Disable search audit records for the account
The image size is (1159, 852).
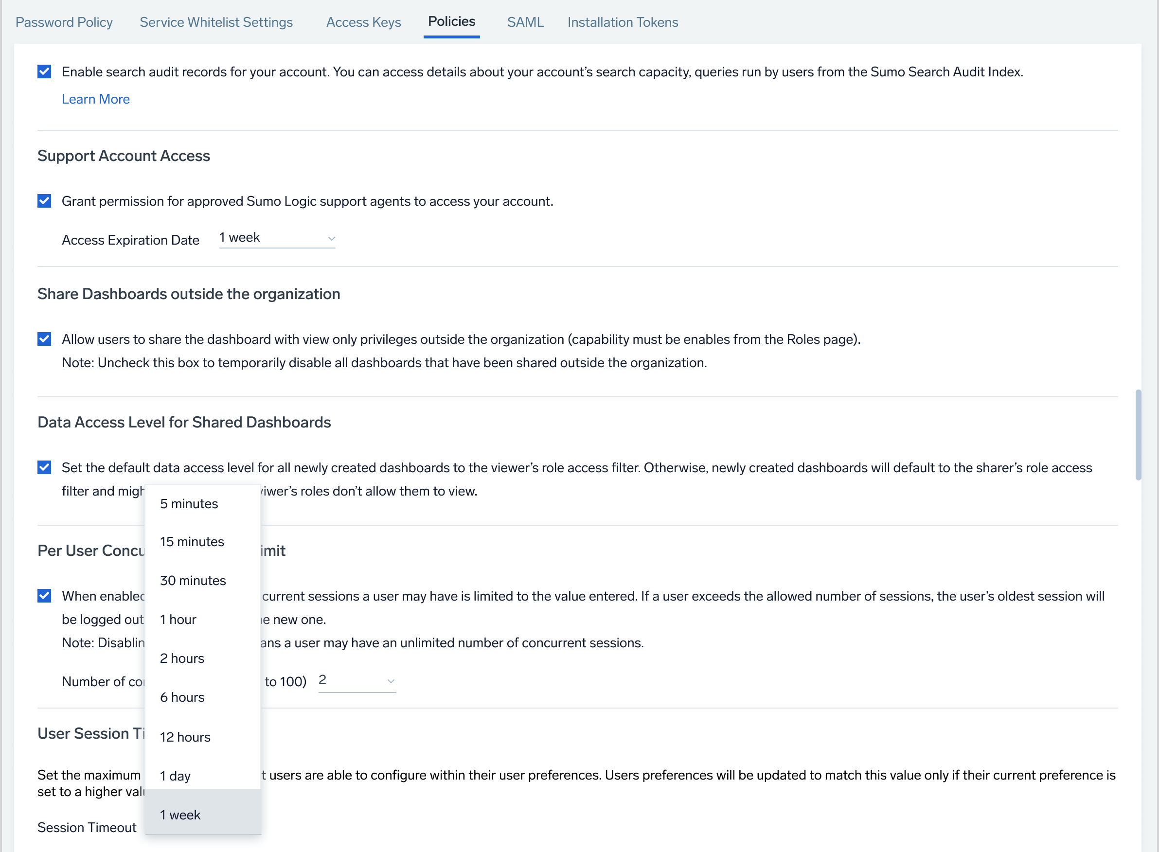[x=44, y=71]
